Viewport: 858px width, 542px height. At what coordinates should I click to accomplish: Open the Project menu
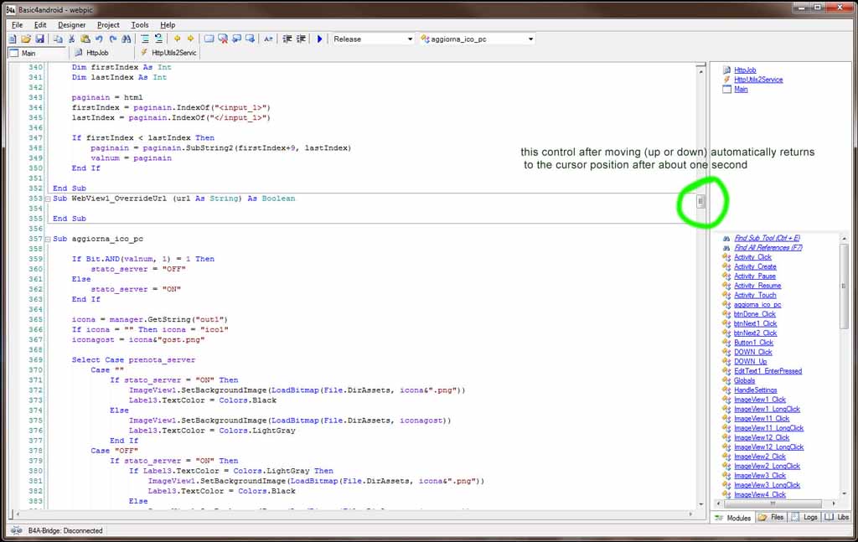click(x=108, y=24)
